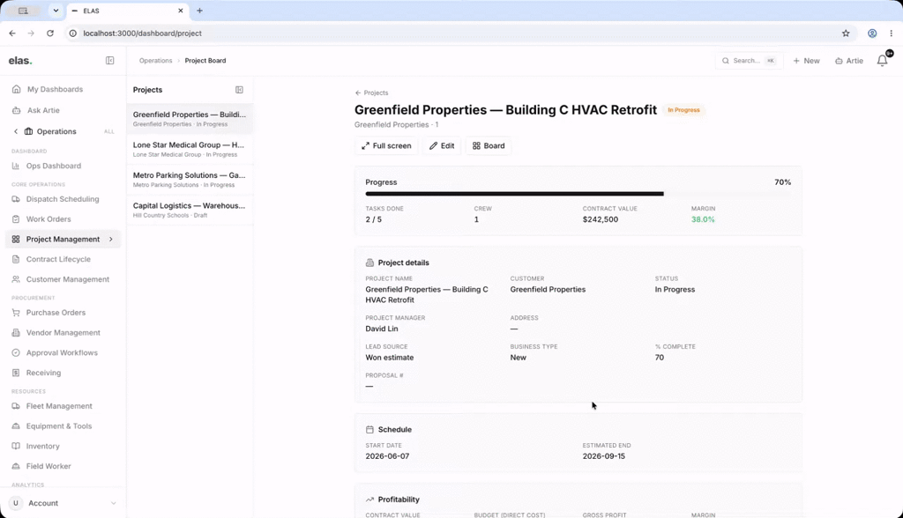Click the 38.0% margin value
Image resolution: width=903 pixels, height=518 pixels.
703,219
